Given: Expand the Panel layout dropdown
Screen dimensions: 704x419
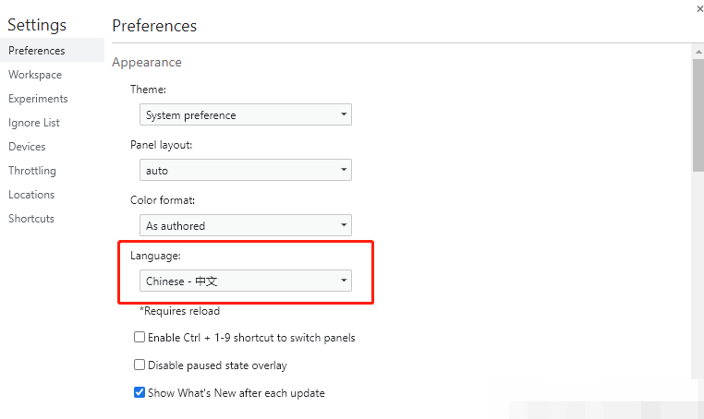Looking at the screenshot, I should (x=246, y=171).
